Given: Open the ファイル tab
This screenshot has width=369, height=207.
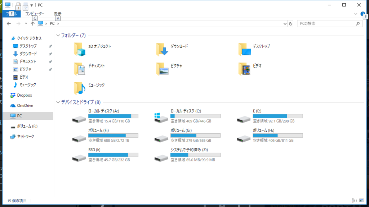Looking at the screenshot, I should coord(12,14).
